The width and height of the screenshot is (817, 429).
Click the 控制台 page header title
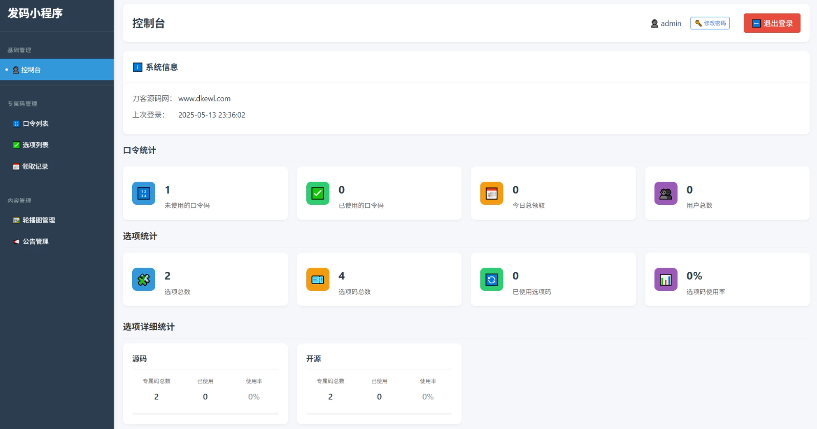click(149, 24)
